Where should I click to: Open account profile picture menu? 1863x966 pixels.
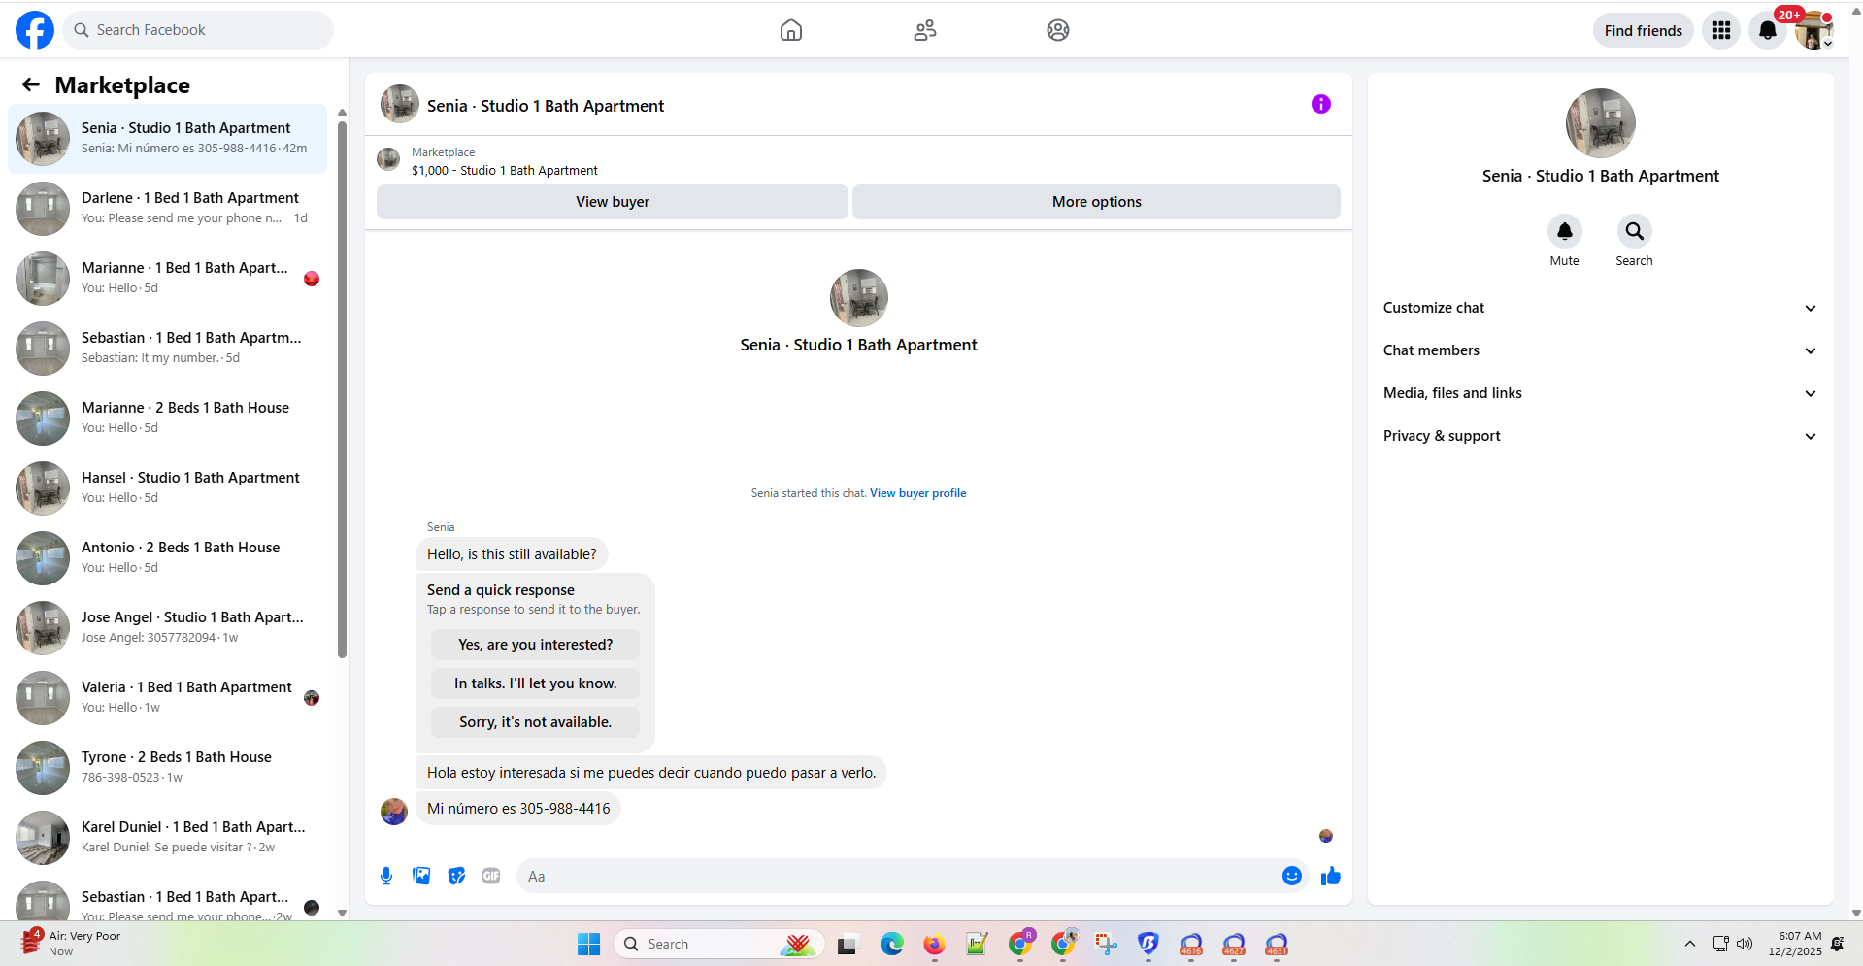pos(1813,30)
